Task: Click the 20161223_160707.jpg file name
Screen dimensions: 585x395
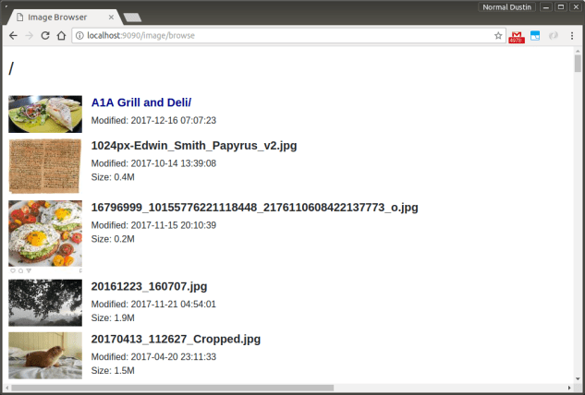Action: coord(149,286)
